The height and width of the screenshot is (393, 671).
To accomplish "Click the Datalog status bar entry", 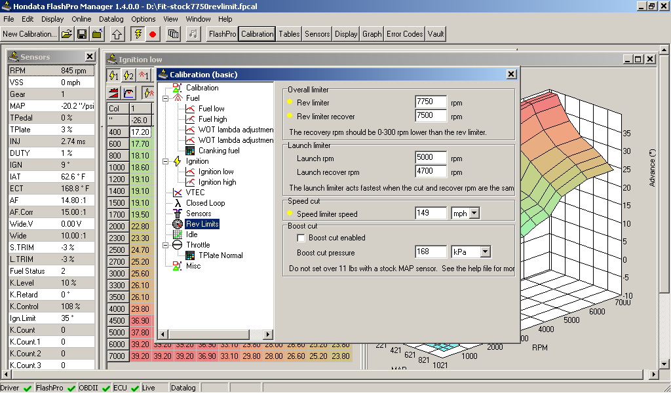I will click(x=183, y=388).
